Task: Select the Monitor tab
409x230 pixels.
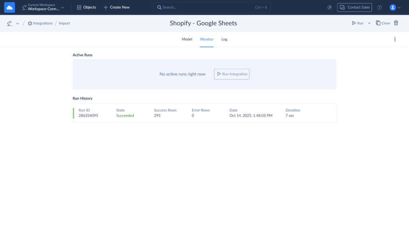Action: click(x=207, y=39)
